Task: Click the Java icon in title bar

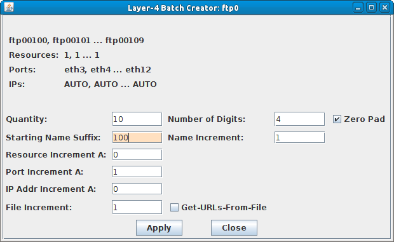Action: tap(9, 7)
